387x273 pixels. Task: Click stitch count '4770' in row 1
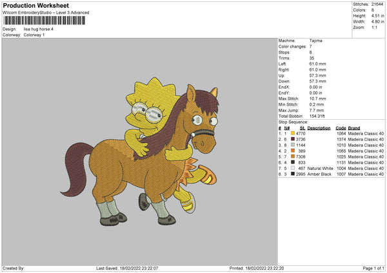click(x=301, y=133)
